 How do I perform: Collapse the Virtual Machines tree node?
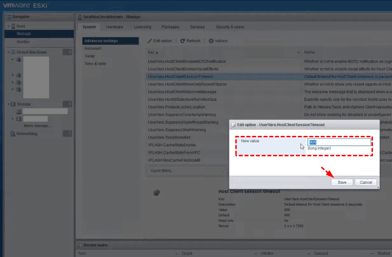click(9, 52)
